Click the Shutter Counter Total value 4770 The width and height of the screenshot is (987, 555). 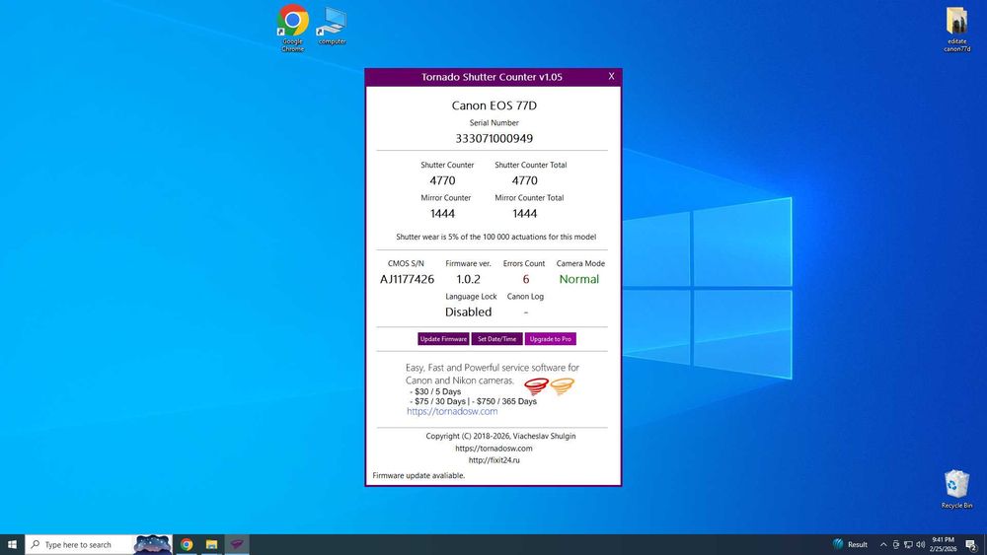tap(524, 180)
